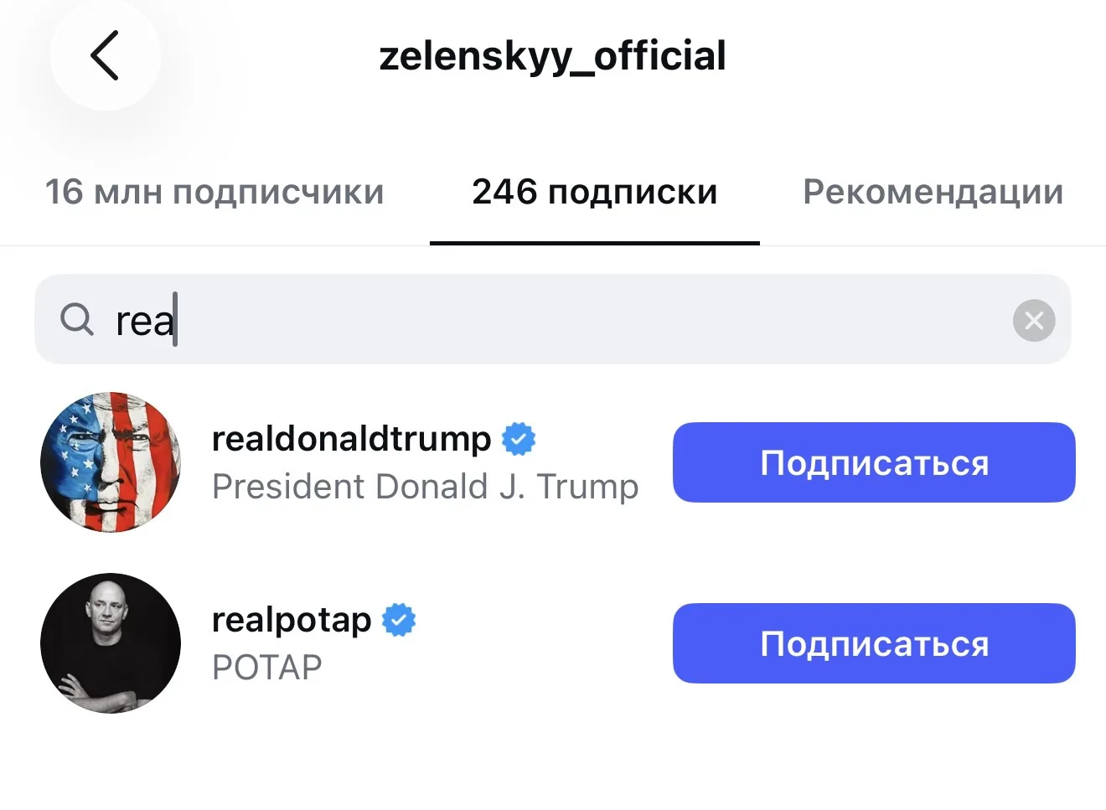The height and width of the screenshot is (810, 1106).
Task: Select the 246 подписки tab
Action: coord(595,192)
